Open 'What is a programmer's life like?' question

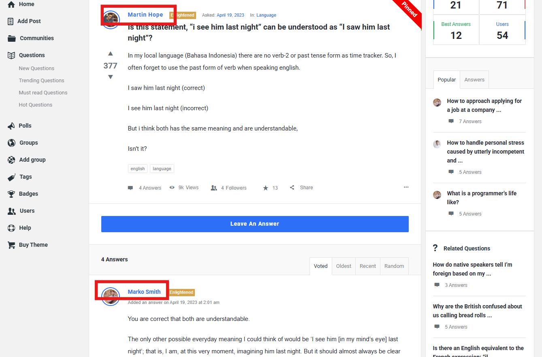coord(482,198)
